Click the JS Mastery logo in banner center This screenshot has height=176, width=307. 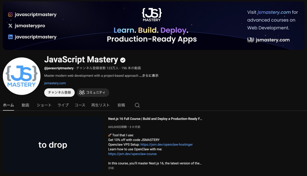click(152, 15)
